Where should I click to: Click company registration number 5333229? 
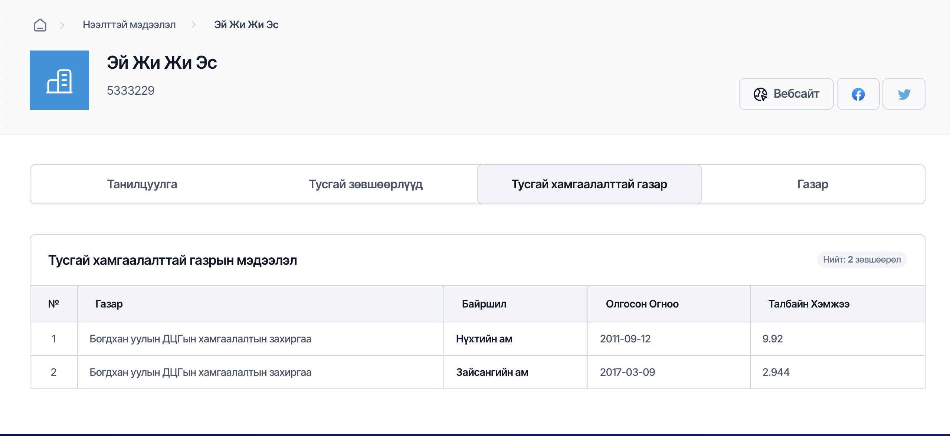point(131,91)
